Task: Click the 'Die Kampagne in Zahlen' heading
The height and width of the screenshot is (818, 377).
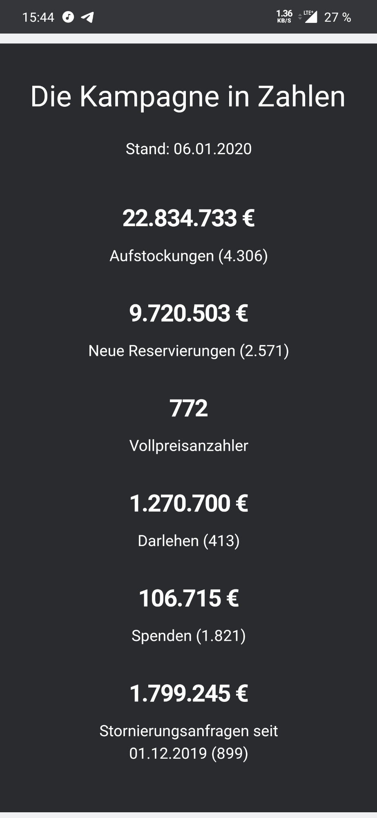Action: tap(188, 97)
